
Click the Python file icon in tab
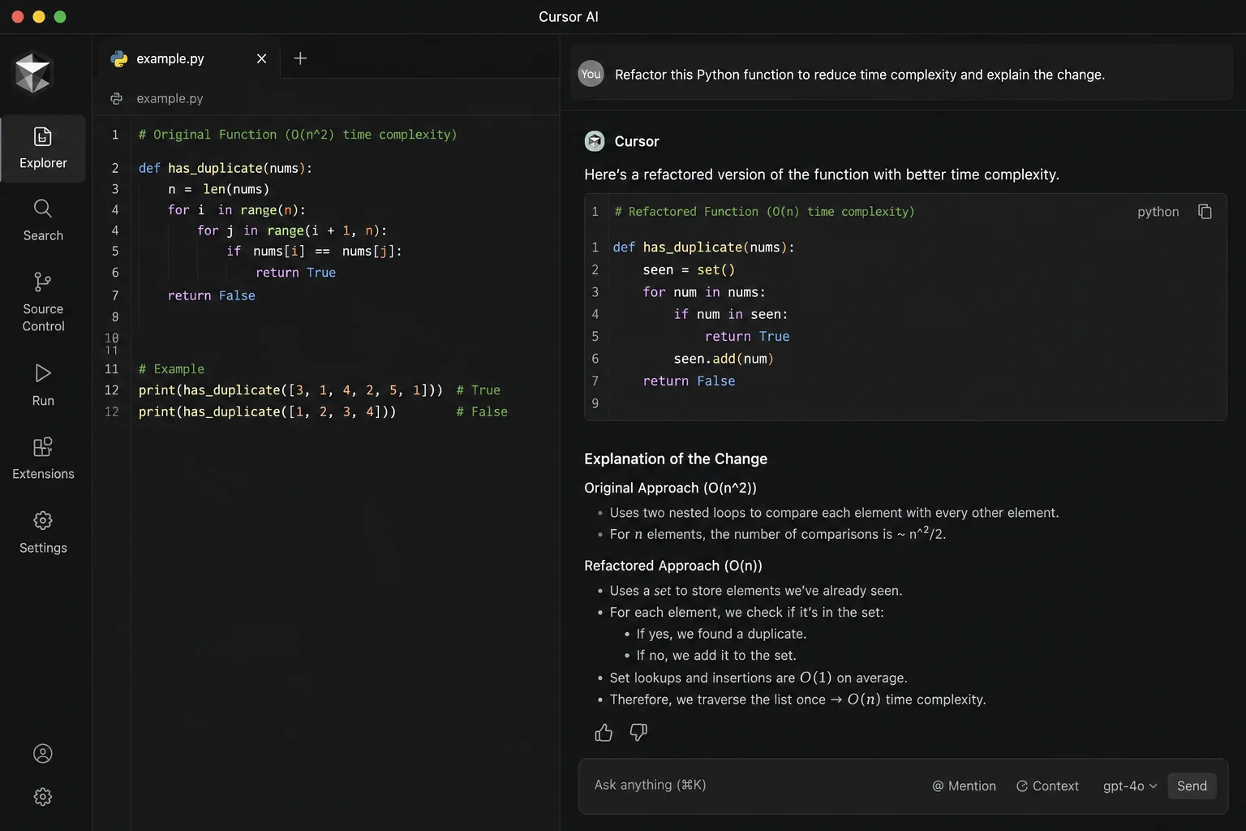(119, 58)
